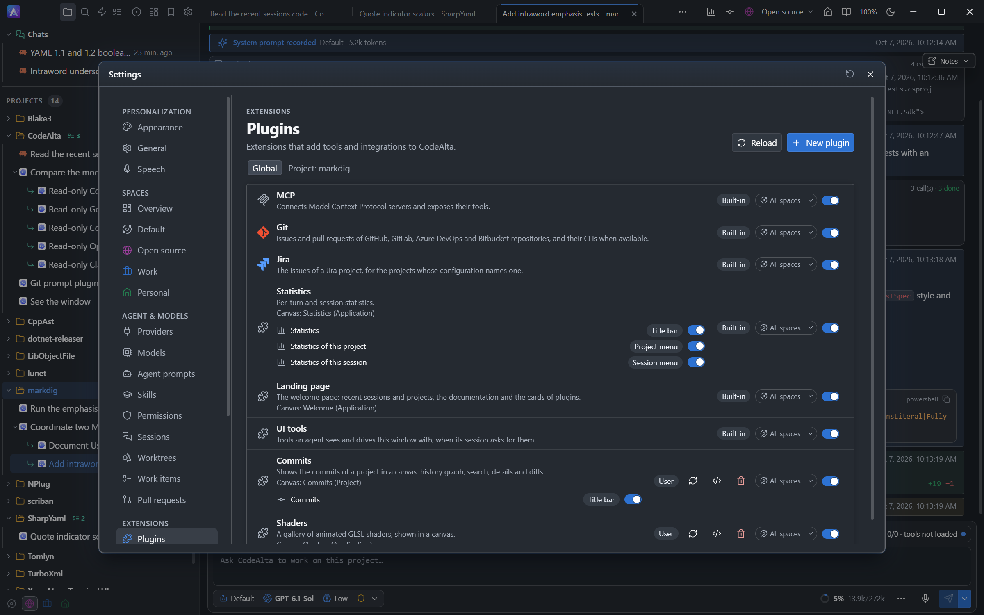Viewport: 984px width, 615px height.
Task: Toggle Statistics Title bar switch
Action: 696,330
